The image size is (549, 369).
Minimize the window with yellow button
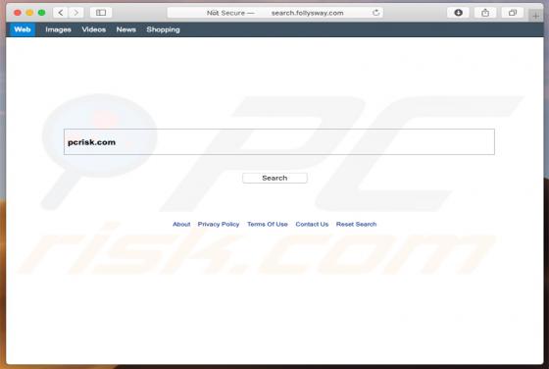pyautogui.click(x=29, y=13)
